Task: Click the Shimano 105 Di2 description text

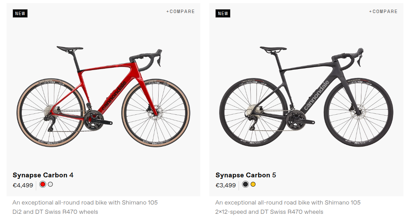Action: (85, 207)
